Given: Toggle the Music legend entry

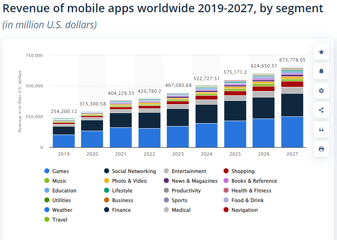Looking at the screenshot, I should point(55,181).
